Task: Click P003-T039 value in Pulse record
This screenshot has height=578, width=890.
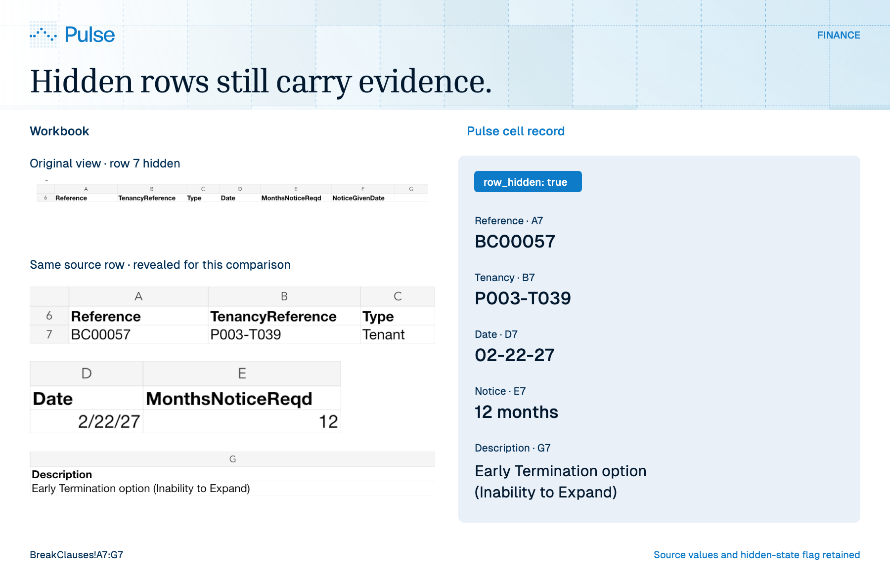Action: pos(523,298)
